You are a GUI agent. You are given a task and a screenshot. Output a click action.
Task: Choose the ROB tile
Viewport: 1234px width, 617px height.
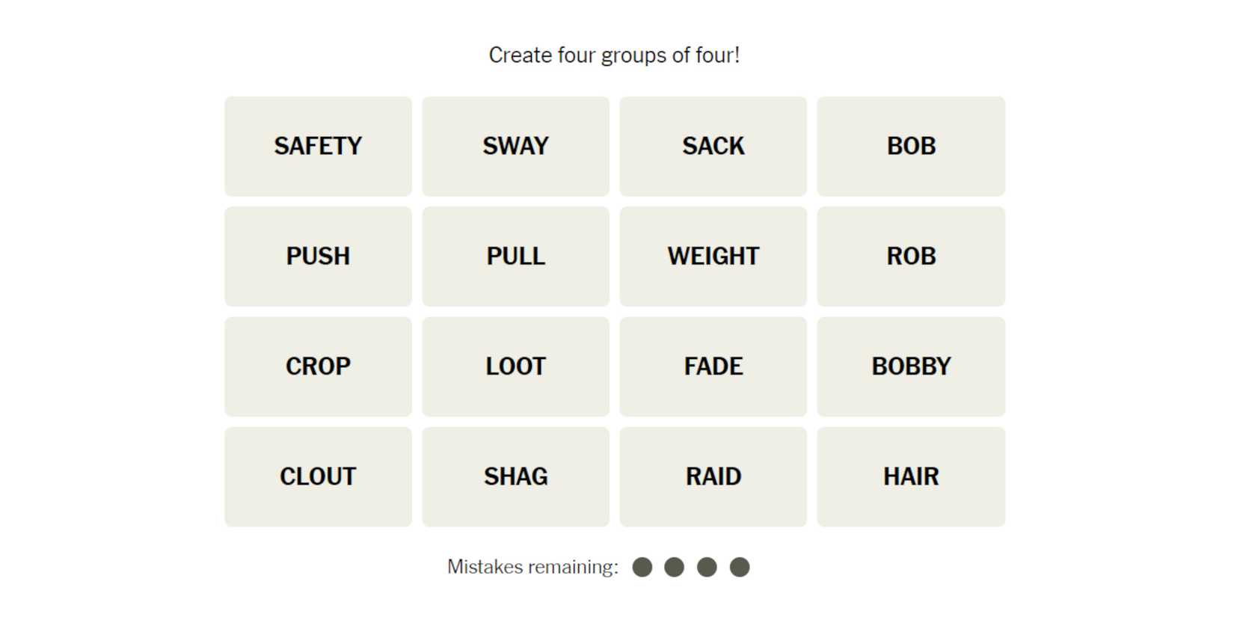(x=910, y=256)
